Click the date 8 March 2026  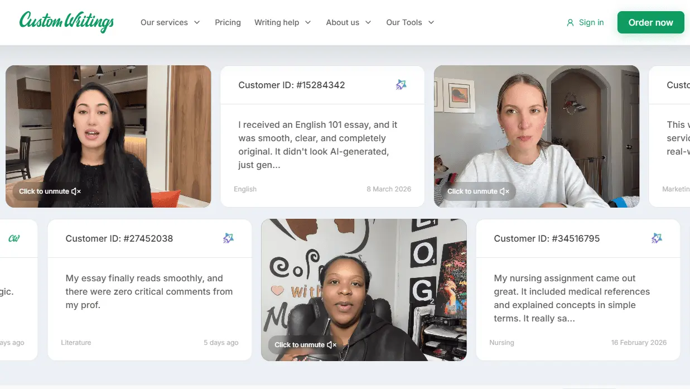tap(389, 189)
